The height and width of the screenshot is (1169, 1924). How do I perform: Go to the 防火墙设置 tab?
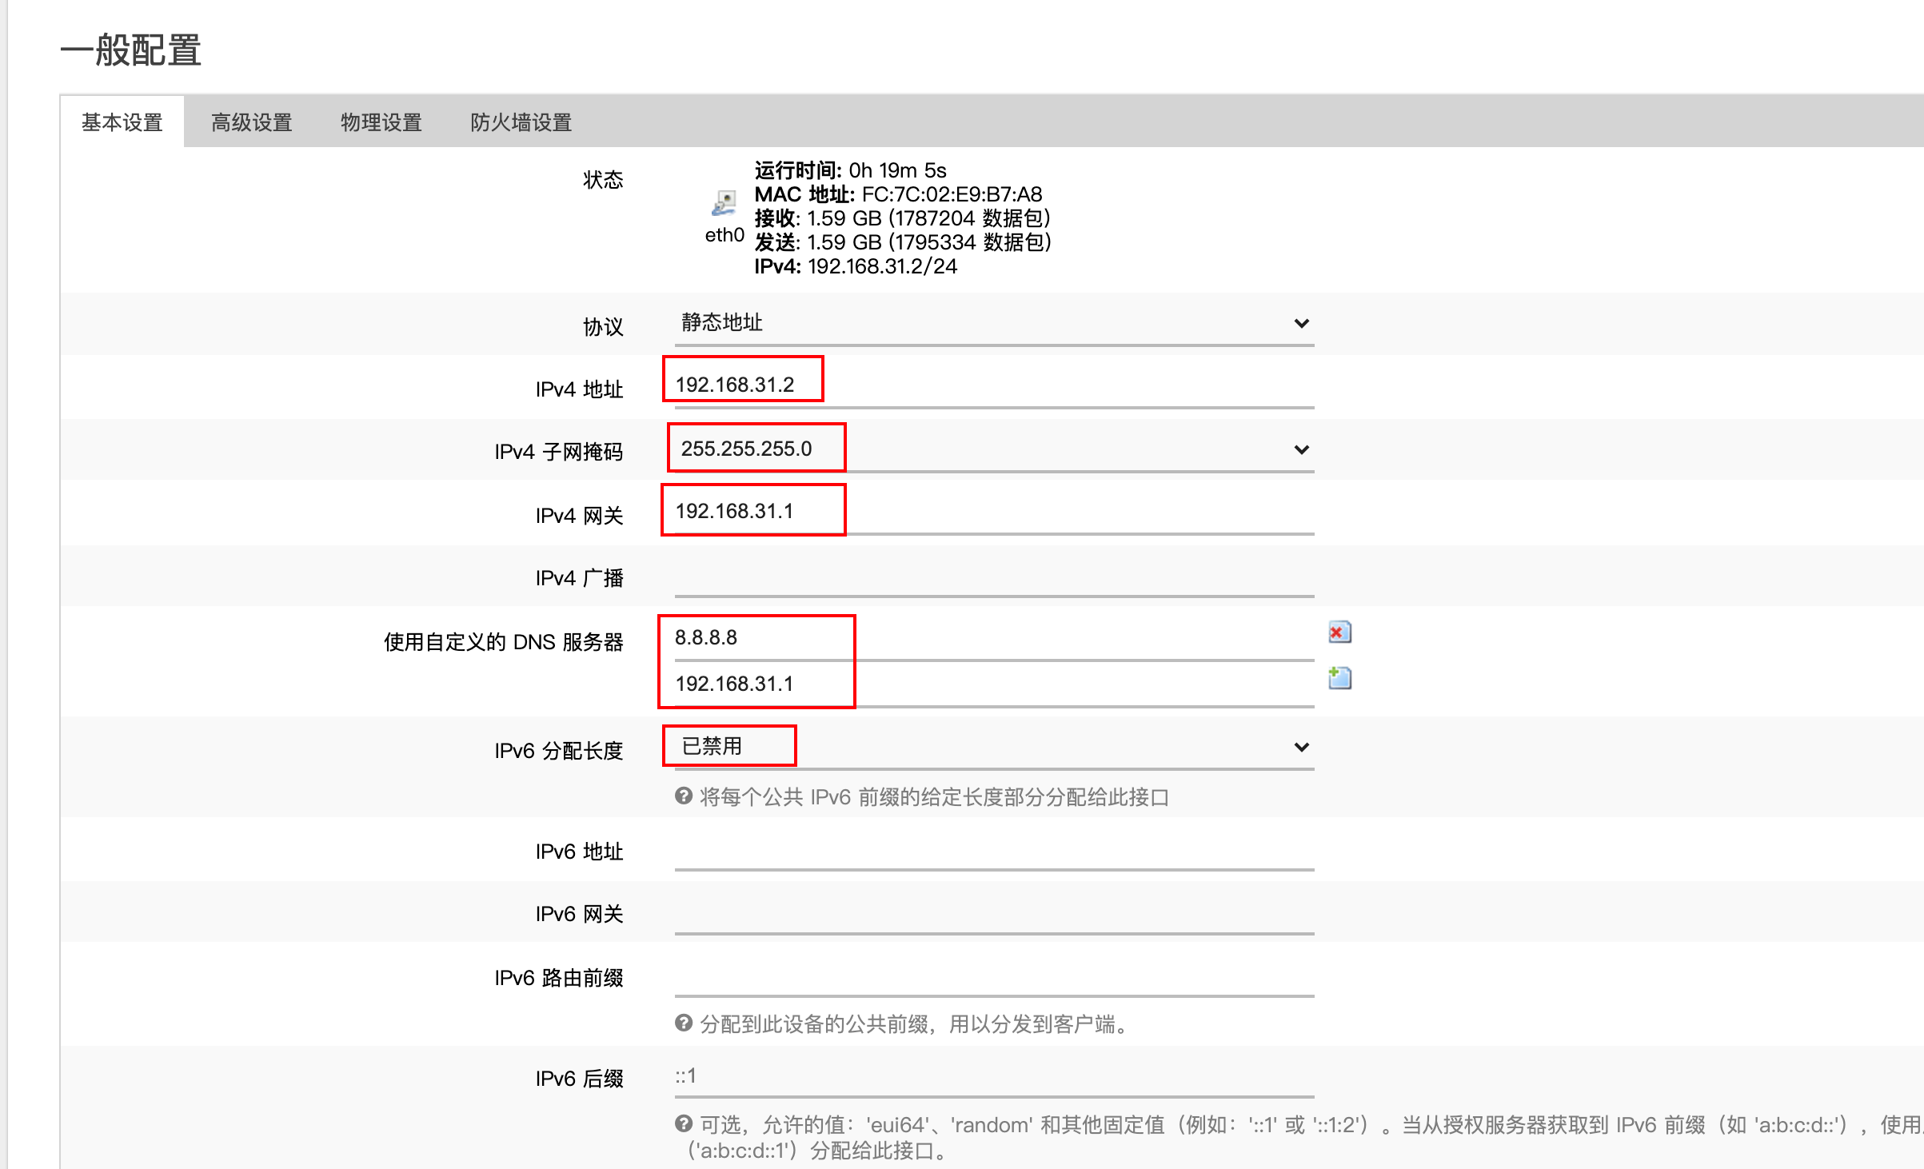point(521,122)
